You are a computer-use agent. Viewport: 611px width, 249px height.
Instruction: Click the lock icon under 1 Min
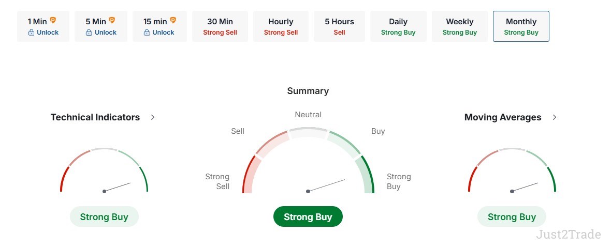pos(32,33)
